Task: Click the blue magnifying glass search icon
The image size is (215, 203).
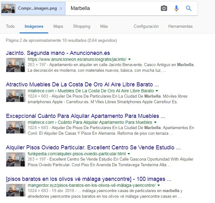Action: tap(189, 8)
